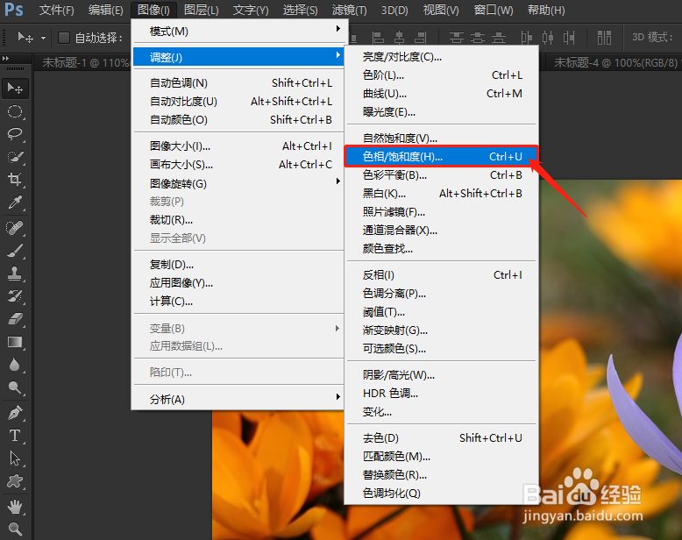Select the Path Selection tool
The width and height of the screenshot is (682, 540).
[x=15, y=458]
